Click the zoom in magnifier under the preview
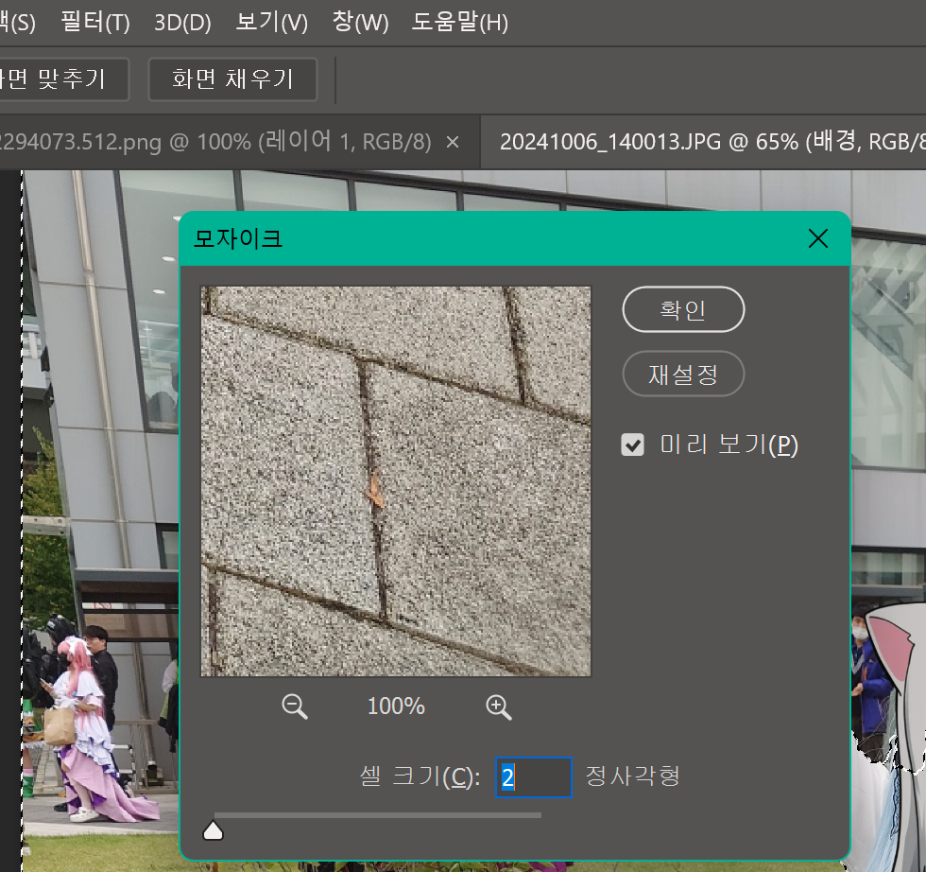Viewport: 926px width, 872px height. [x=498, y=706]
